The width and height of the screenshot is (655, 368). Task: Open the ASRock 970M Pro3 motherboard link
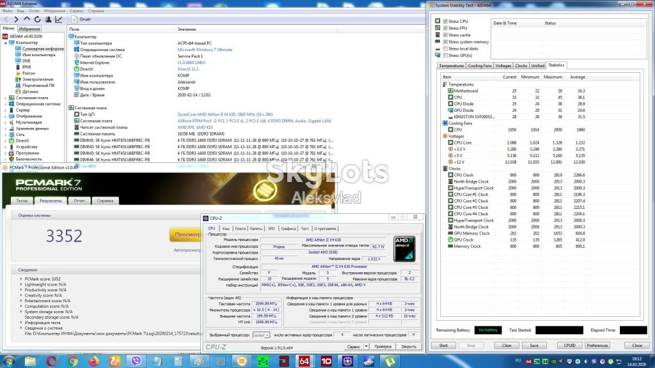tap(254, 121)
